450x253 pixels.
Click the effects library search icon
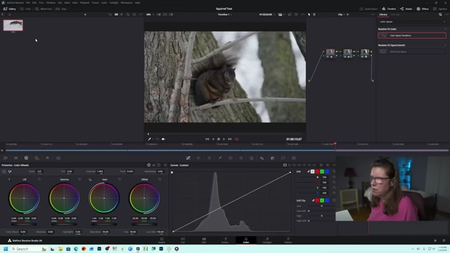point(440,14)
